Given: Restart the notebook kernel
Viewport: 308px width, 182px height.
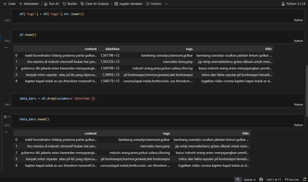Looking at the screenshot, I should tap(70, 4).
